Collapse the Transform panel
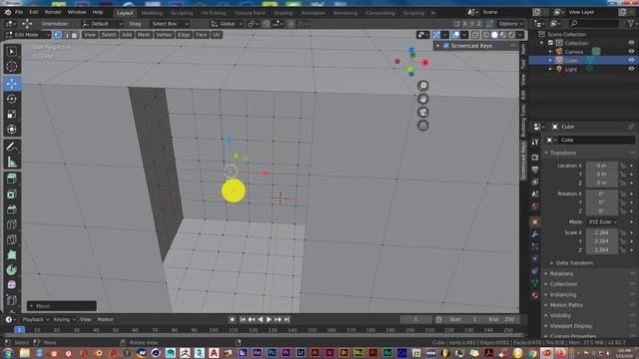The image size is (639, 359). point(562,153)
